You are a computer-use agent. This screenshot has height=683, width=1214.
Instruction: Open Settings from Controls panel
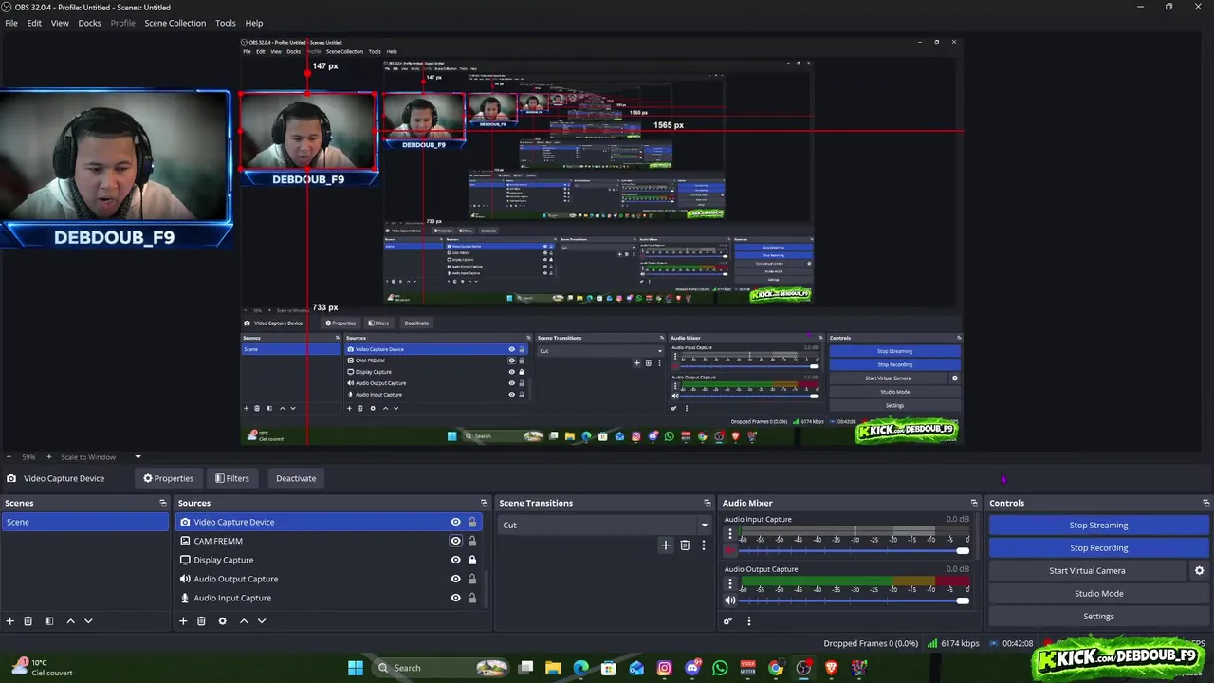(1098, 616)
